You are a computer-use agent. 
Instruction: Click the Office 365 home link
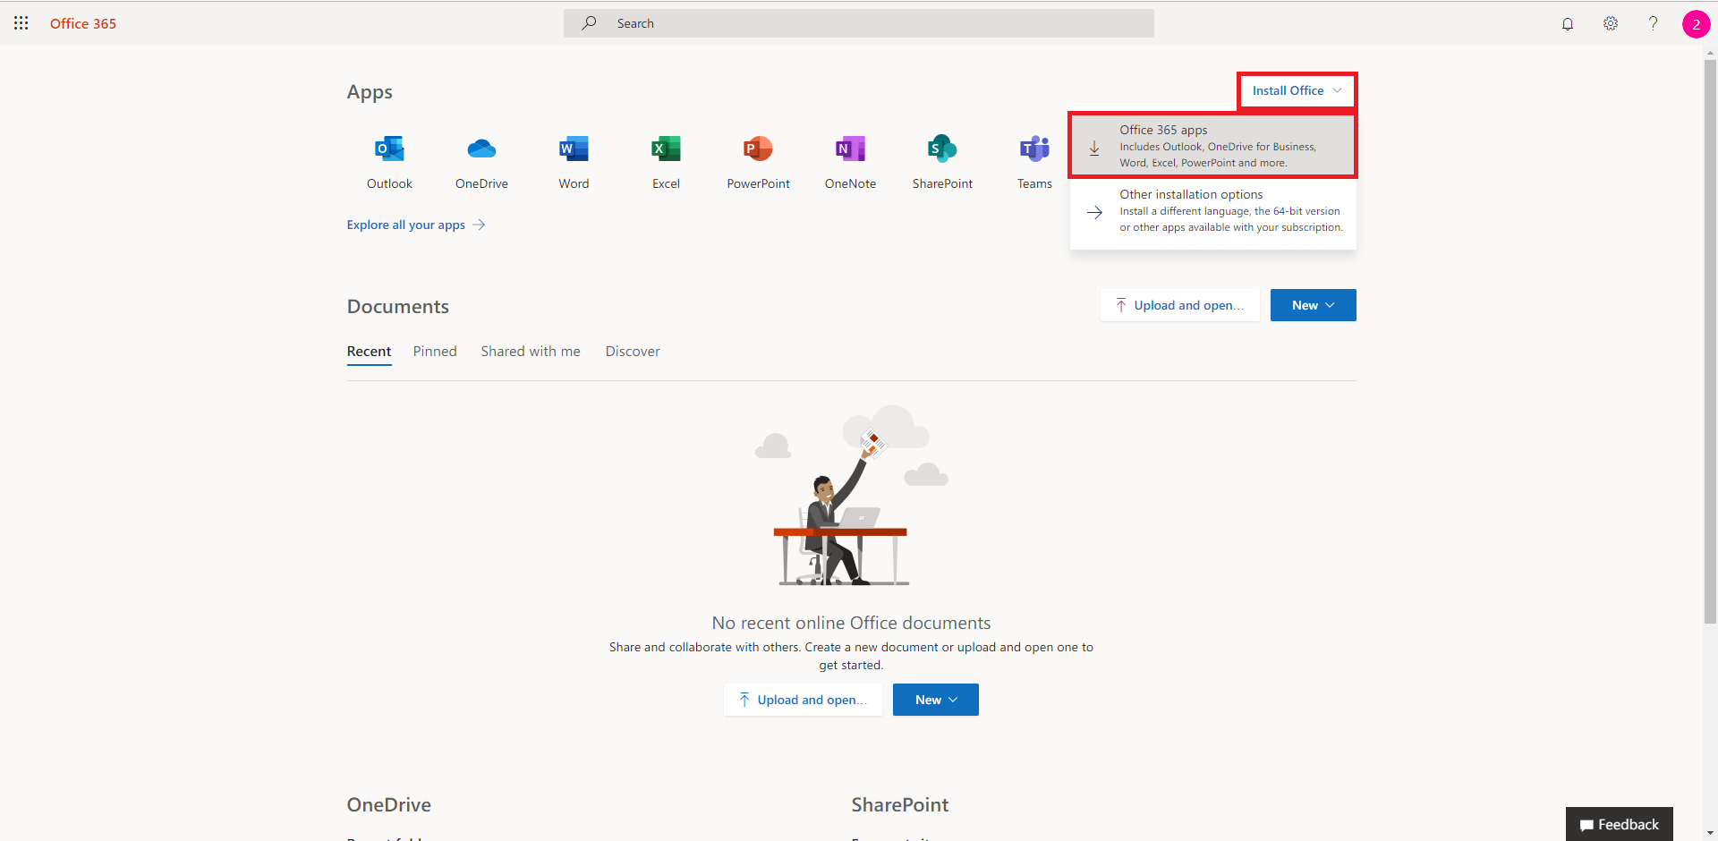83,23
